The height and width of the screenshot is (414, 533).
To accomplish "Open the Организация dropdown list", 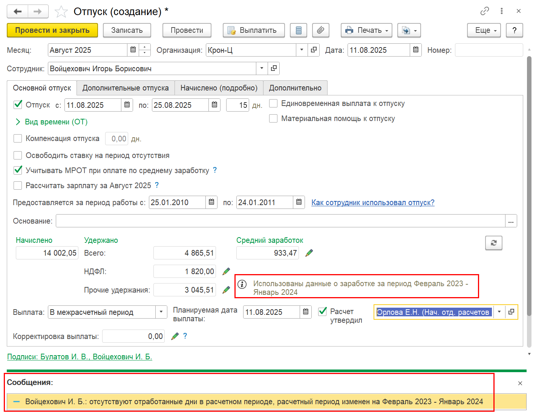I will 302,50.
